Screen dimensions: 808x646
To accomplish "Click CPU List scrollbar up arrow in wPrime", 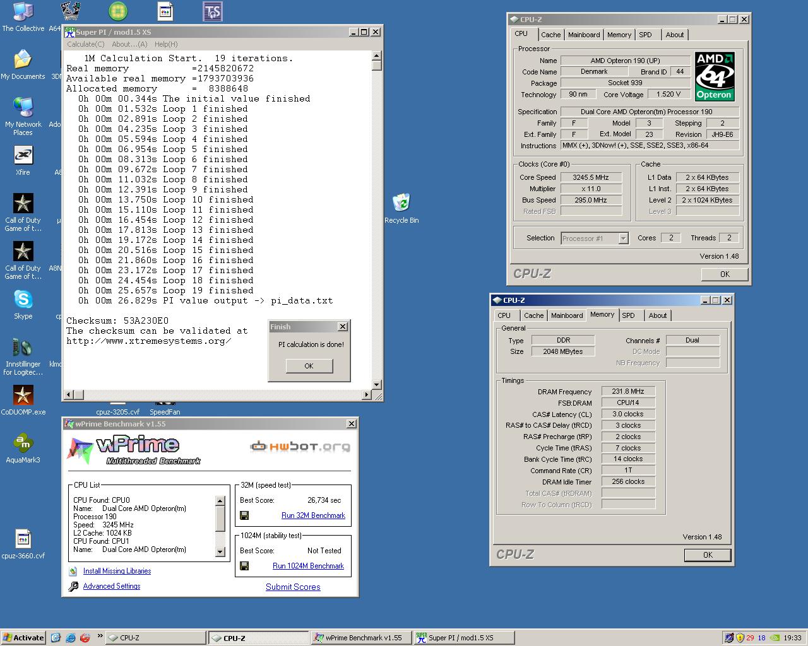I will coord(220,501).
